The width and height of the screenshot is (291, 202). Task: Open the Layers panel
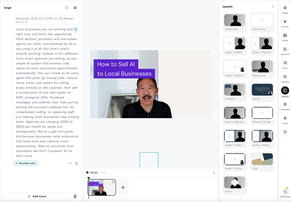point(285,120)
